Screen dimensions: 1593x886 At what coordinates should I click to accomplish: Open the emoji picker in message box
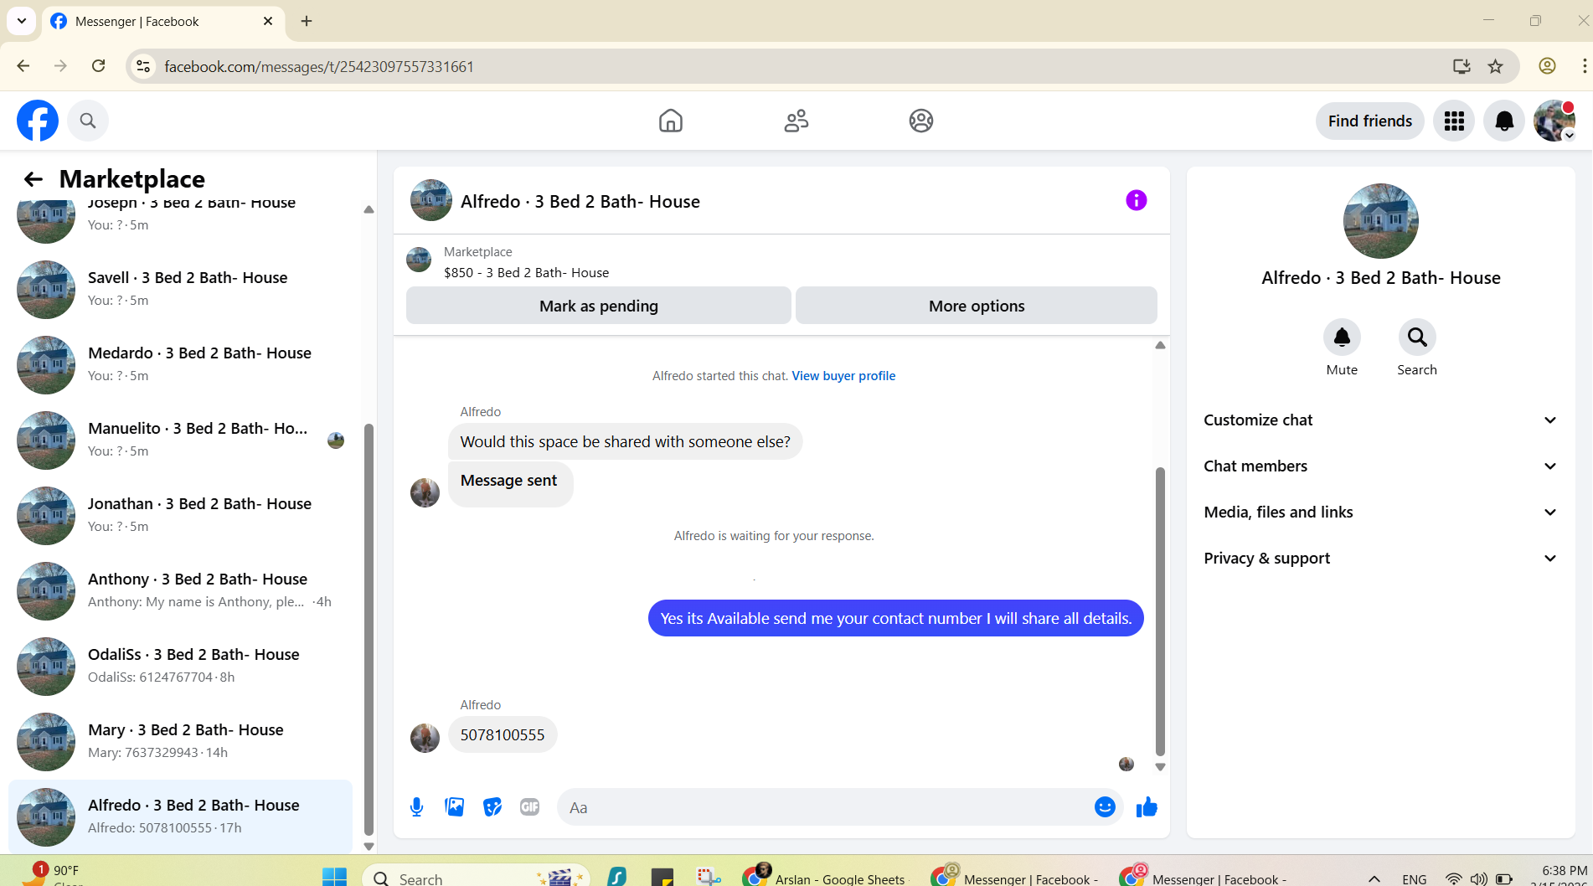pos(1105,806)
